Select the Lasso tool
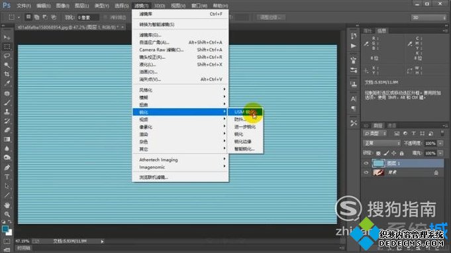The height and width of the screenshot is (253, 451). [x=7, y=56]
